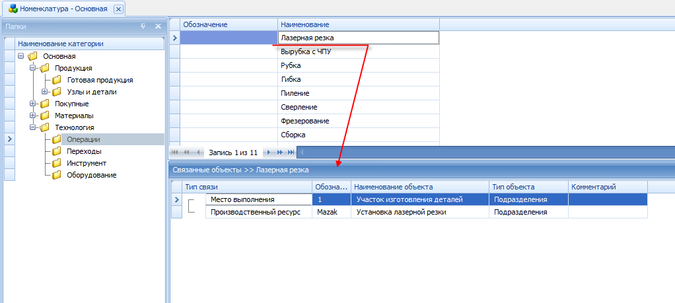Click folder icon next to Технология
This screenshot has width=675, height=303.
tap(44, 127)
